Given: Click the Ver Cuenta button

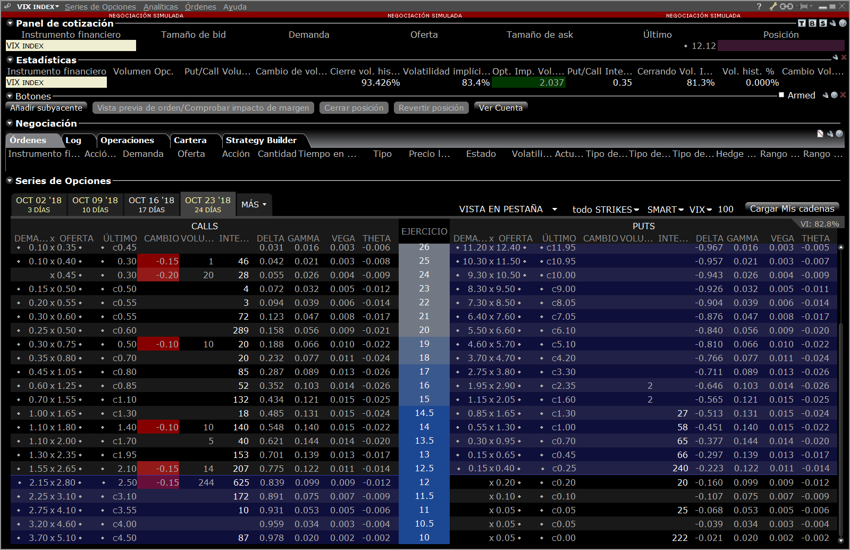Looking at the screenshot, I should click(501, 108).
